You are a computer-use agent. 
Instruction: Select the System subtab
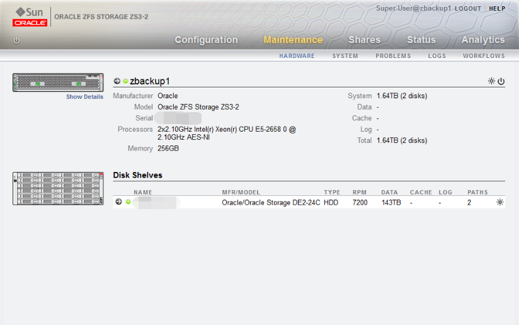(x=345, y=56)
